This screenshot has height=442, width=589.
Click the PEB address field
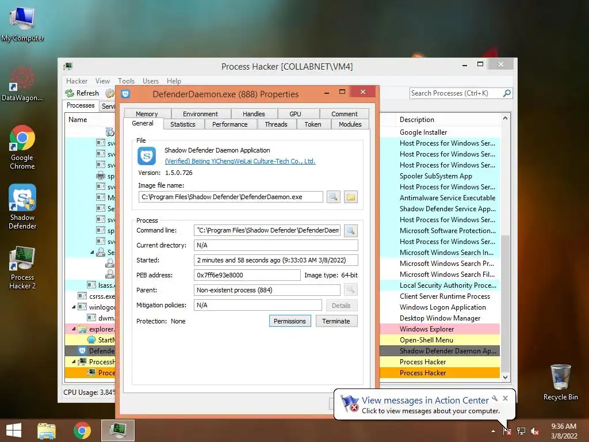247,275
